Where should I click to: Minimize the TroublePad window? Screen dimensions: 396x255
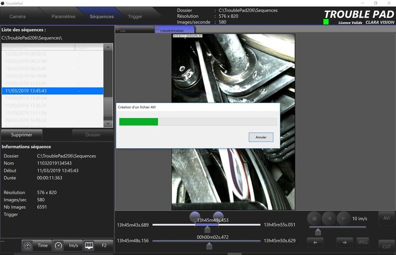point(363,3)
